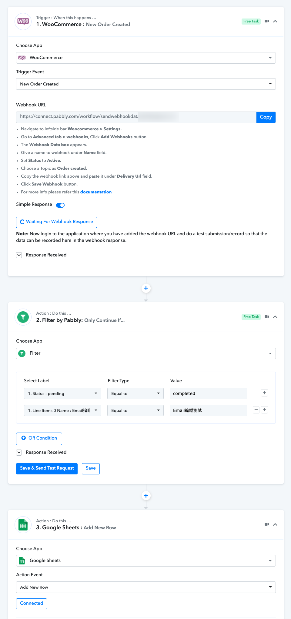
Task: Add step between WooCommerce and Filter
Action: click(146, 288)
